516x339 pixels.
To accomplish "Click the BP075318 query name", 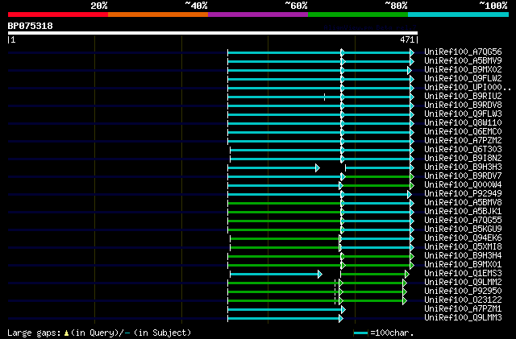I will (x=30, y=26).
